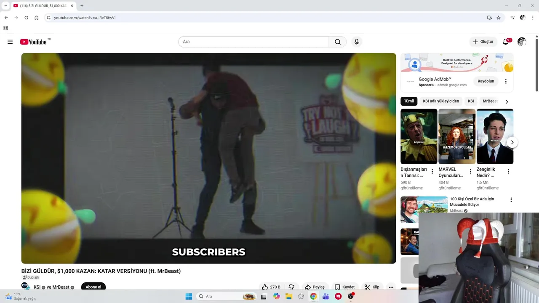Dislike the video with thumbs down
This screenshot has width=539, height=303.
click(291, 287)
